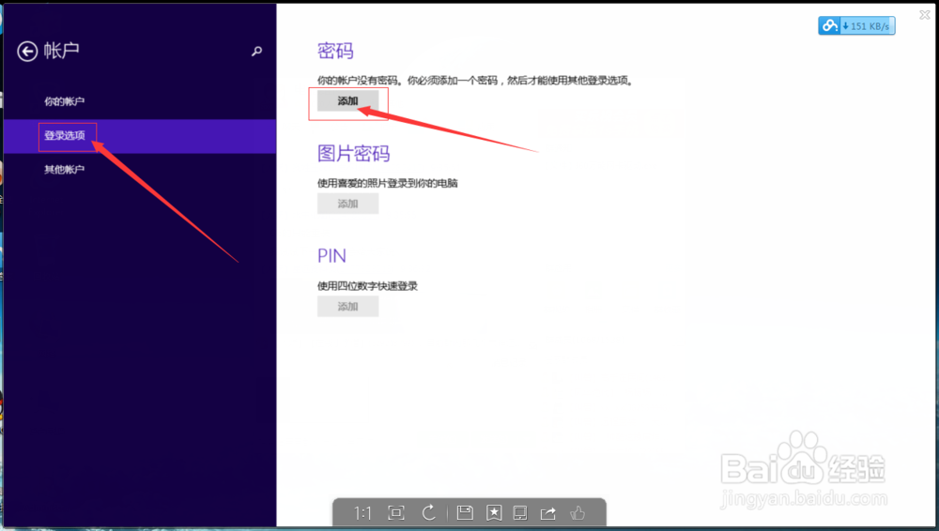Image resolution: width=939 pixels, height=531 pixels.
Task: Go back using the Accounts back arrow
Action: point(27,52)
